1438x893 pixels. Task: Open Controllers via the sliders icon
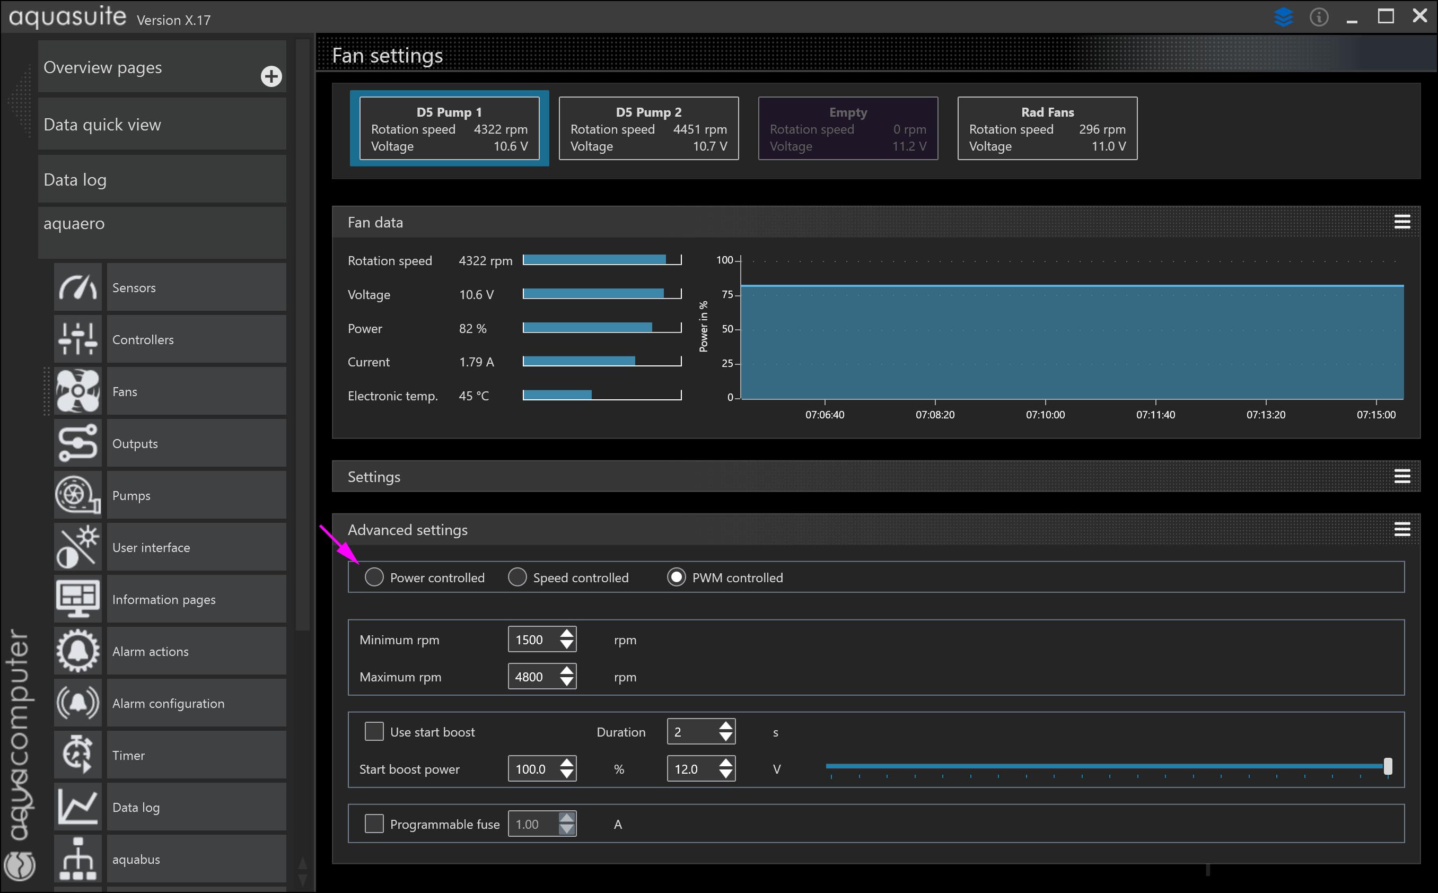click(x=77, y=339)
